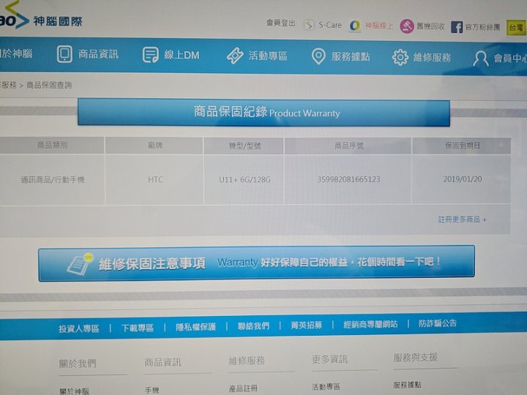Screen dimensions: 527x395
Task: Click the S-Care text link
Action: (x=330, y=25)
